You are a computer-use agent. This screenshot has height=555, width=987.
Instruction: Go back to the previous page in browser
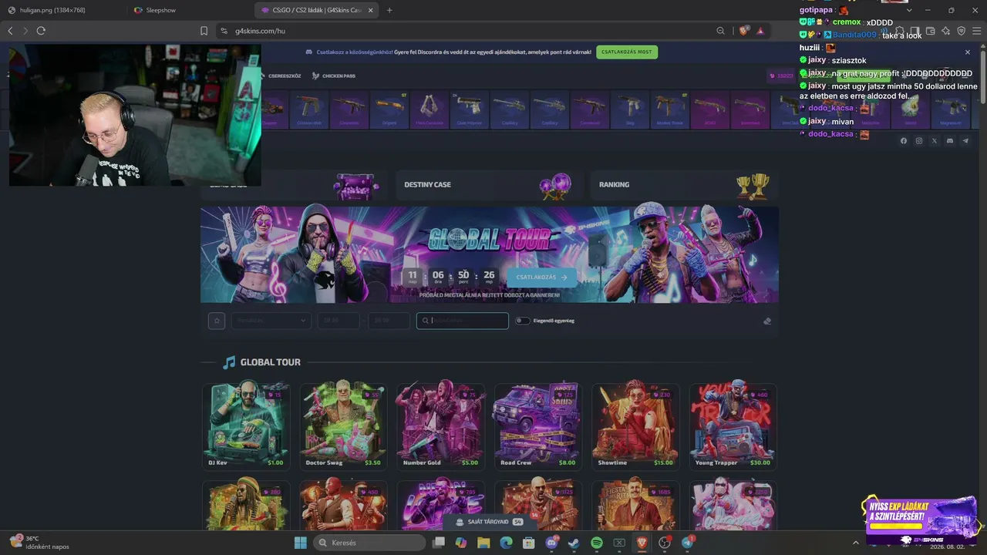point(10,31)
